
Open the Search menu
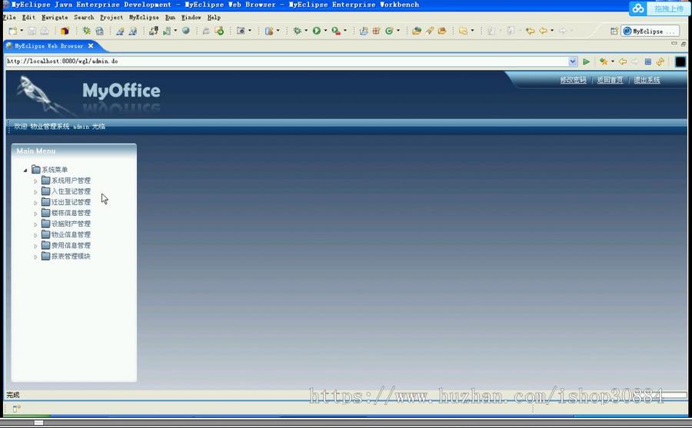click(84, 17)
